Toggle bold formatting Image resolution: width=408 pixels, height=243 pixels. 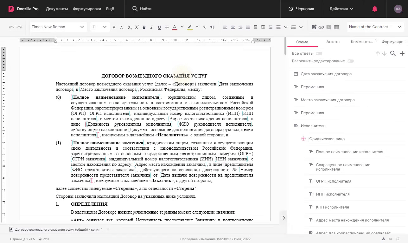tap(144, 27)
